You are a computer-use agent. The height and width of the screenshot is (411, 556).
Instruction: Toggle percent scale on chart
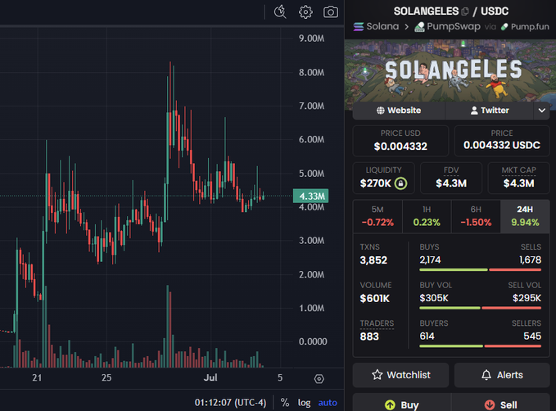[285, 403]
